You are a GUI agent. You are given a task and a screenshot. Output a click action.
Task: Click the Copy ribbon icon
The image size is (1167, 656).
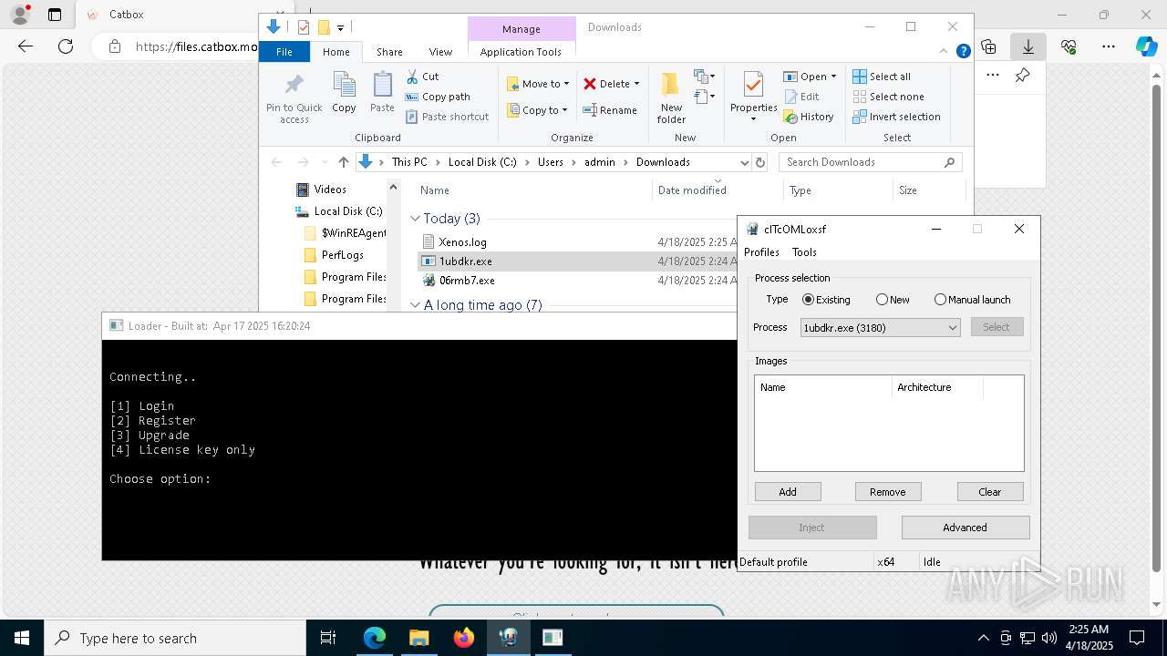point(344,93)
